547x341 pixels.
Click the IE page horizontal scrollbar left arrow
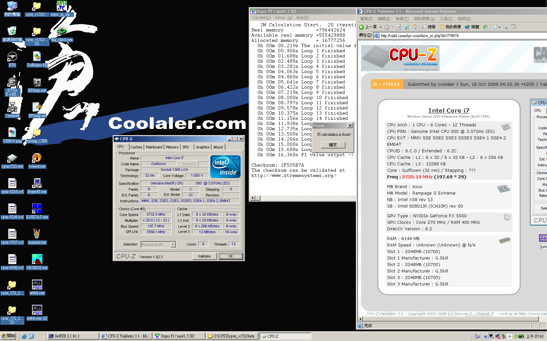click(x=360, y=319)
